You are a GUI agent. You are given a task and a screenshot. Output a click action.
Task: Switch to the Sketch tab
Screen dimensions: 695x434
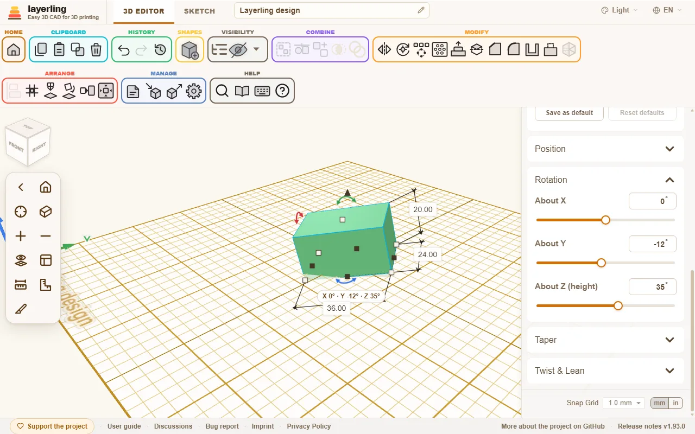(199, 11)
